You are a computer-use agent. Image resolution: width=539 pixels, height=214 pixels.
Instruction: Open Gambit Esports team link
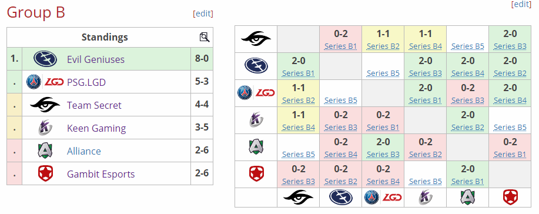101,174
